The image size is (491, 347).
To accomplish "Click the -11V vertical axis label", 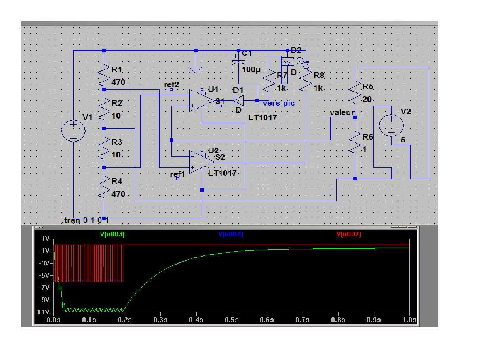I will (x=43, y=312).
